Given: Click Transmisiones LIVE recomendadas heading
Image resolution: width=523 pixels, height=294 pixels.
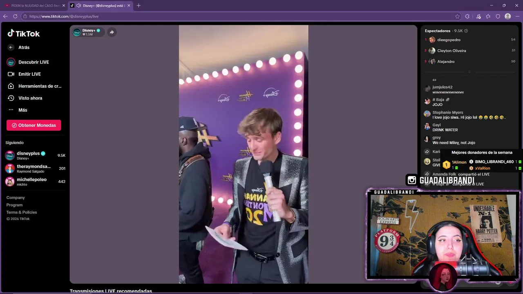Looking at the screenshot, I should [111, 291].
